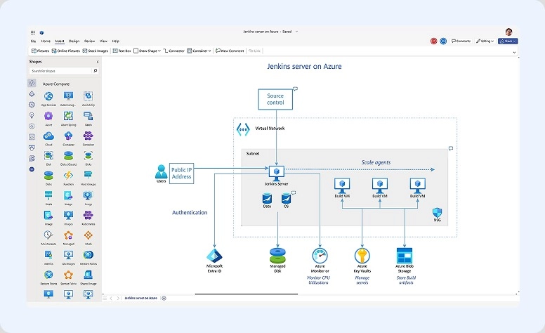Viewport: 545px width, 333px height.
Task: Click the user profile avatar
Action: click(509, 32)
